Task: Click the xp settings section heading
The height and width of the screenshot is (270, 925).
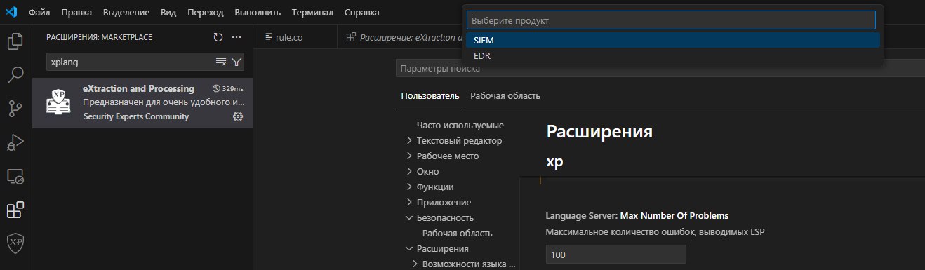Action: pyautogui.click(x=554, y=161)
